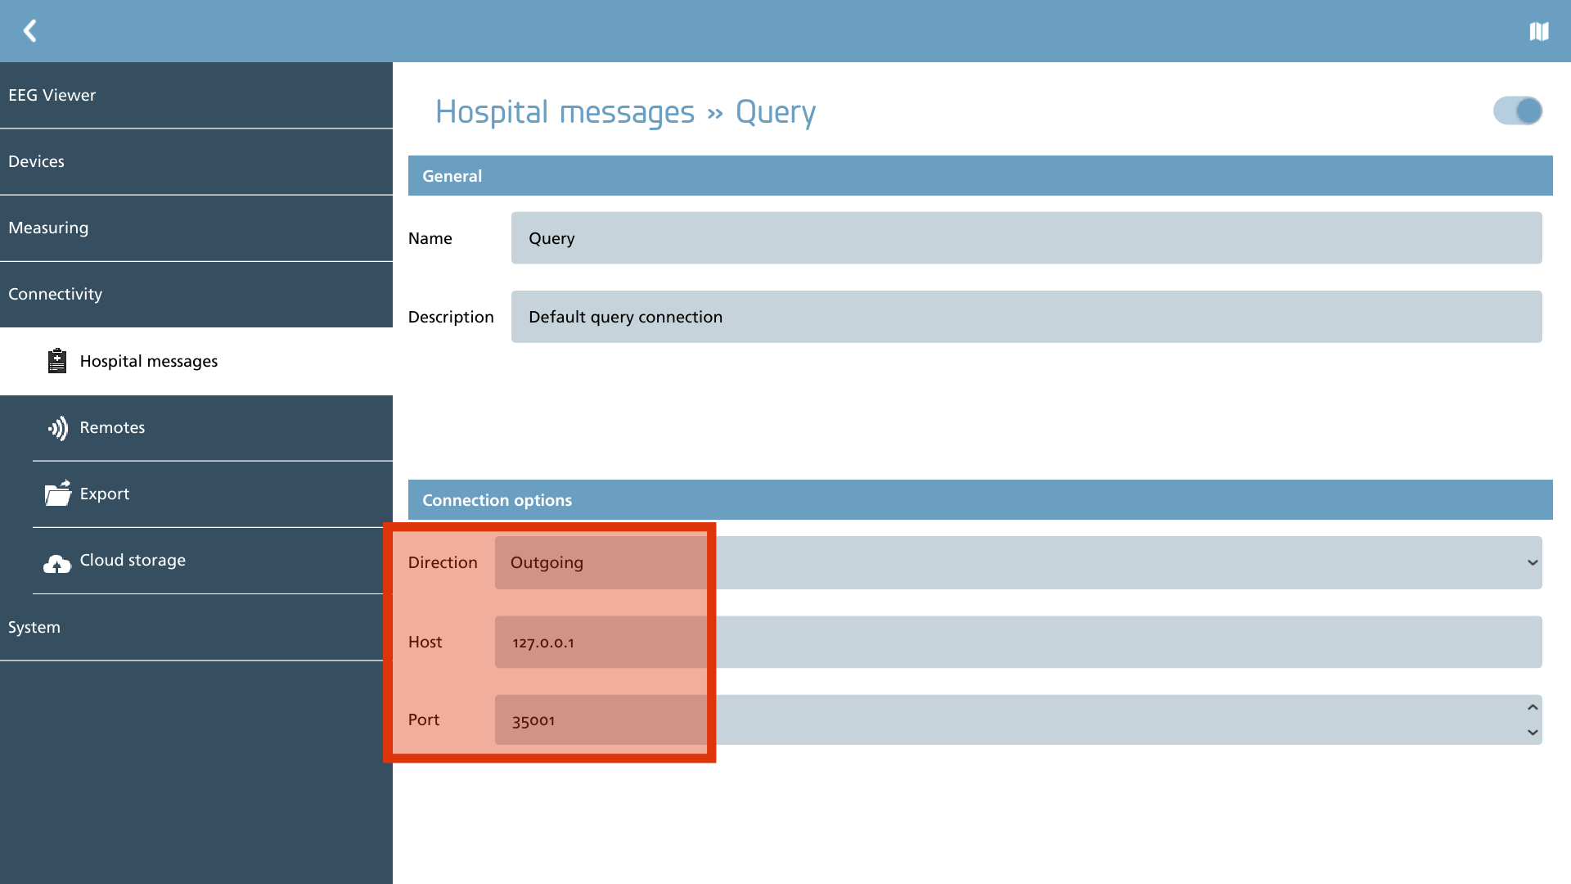Increase the Port value with up arrow
1571x884 pixels.
1533,707
